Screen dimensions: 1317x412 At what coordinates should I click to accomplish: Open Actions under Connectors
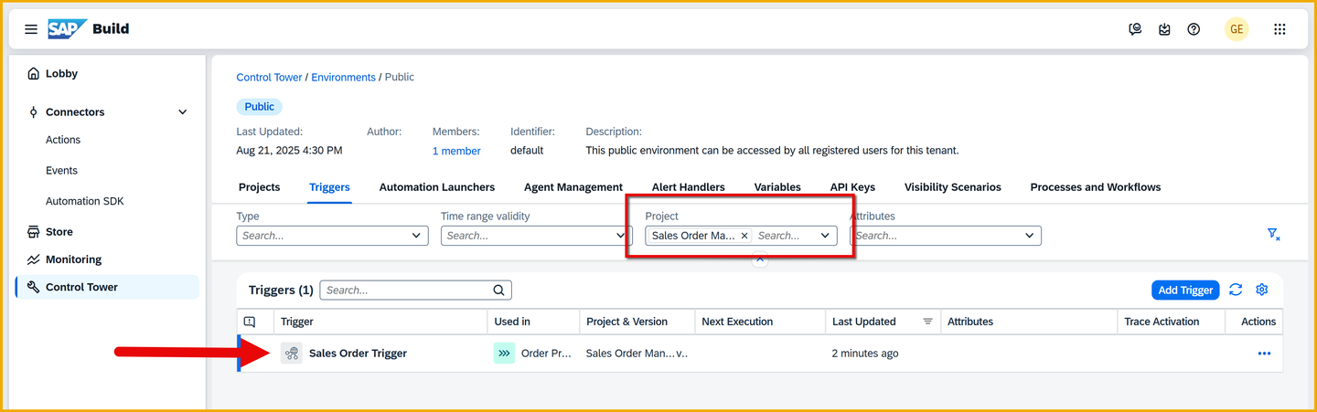coord(63,140)
